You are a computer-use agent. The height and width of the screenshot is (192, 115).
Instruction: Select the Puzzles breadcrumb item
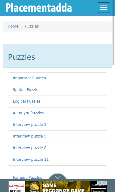32,26
